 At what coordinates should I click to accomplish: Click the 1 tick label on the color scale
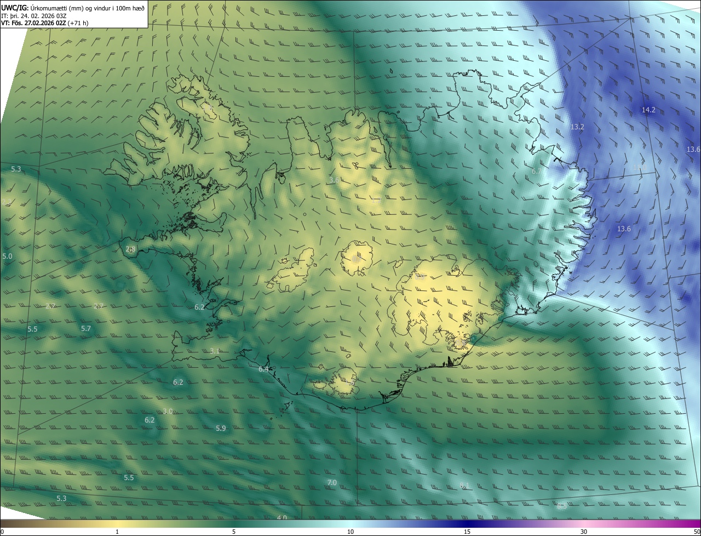pos(117,532)
